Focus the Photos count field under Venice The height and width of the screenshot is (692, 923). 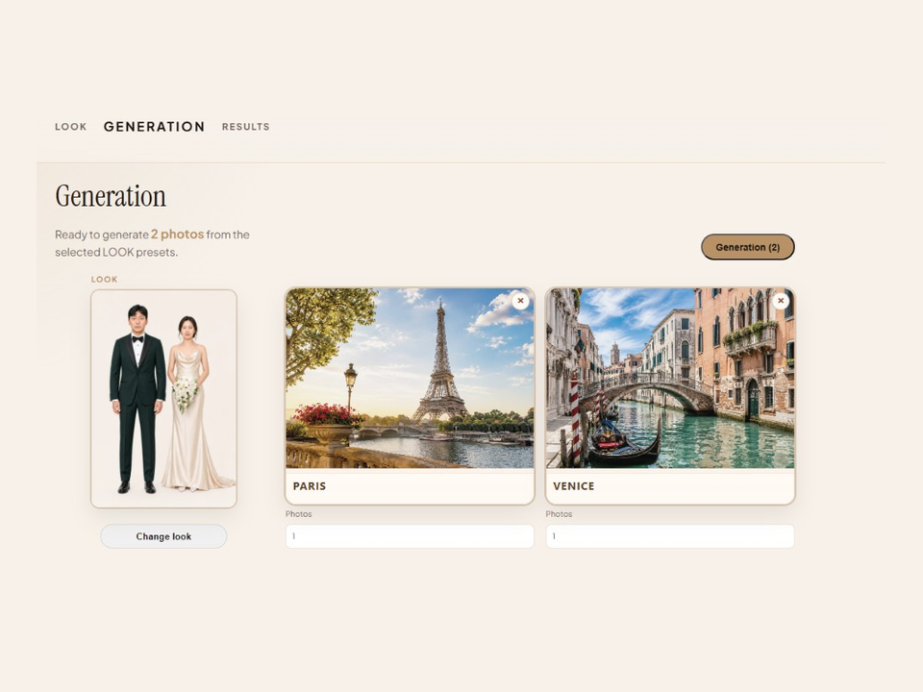coord(670,536)
